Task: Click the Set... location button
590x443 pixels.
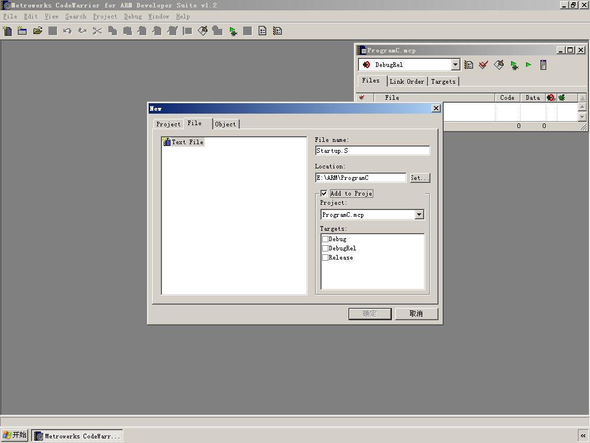Action: coord(420,178)
